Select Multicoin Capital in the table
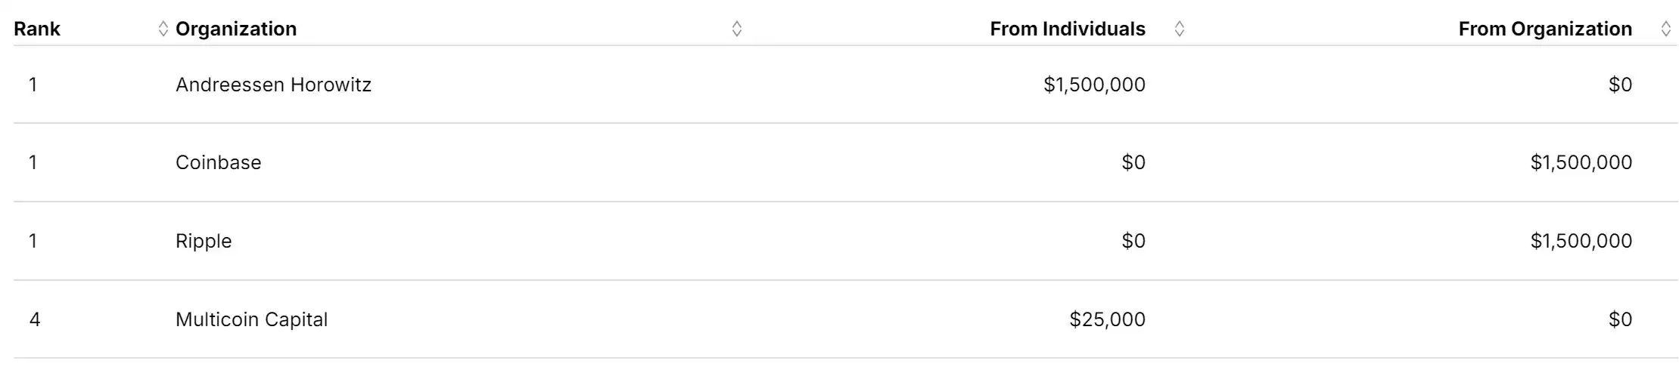This screenshot has width=1679, height=376. click(x=251, y=319)
